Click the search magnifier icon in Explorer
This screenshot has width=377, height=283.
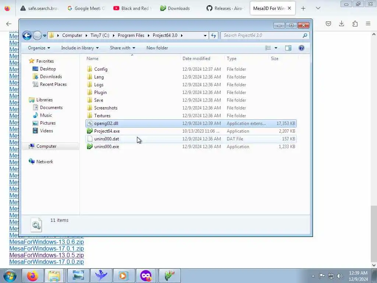[x=304, y=35]
